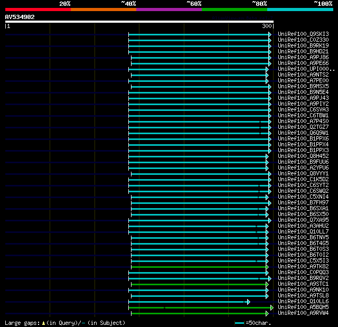The width and height of the screenshot is (338, 327).
Task: Select the UniRef100_B9MSX5 entry
Action: (x=303, y=87)
